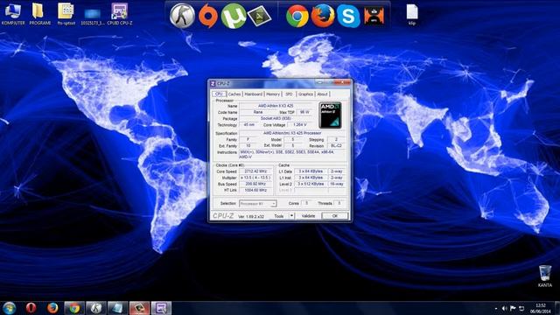
Task: Click the Code Name value Rana
Action: point(258,112)
